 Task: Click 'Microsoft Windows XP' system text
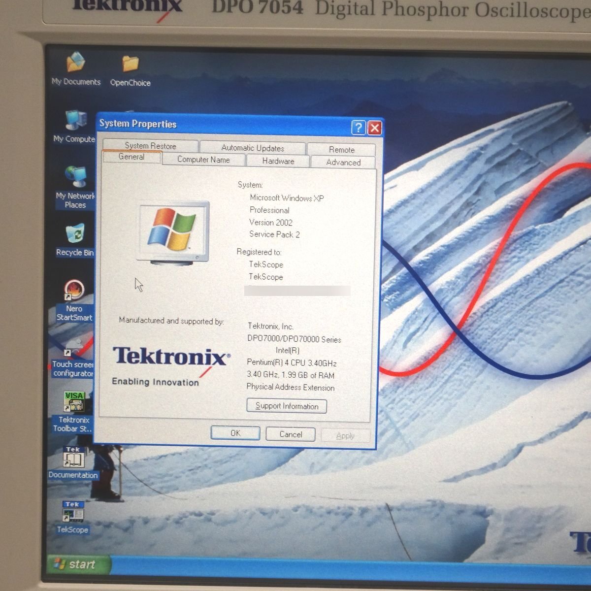[x=287, y=198]
